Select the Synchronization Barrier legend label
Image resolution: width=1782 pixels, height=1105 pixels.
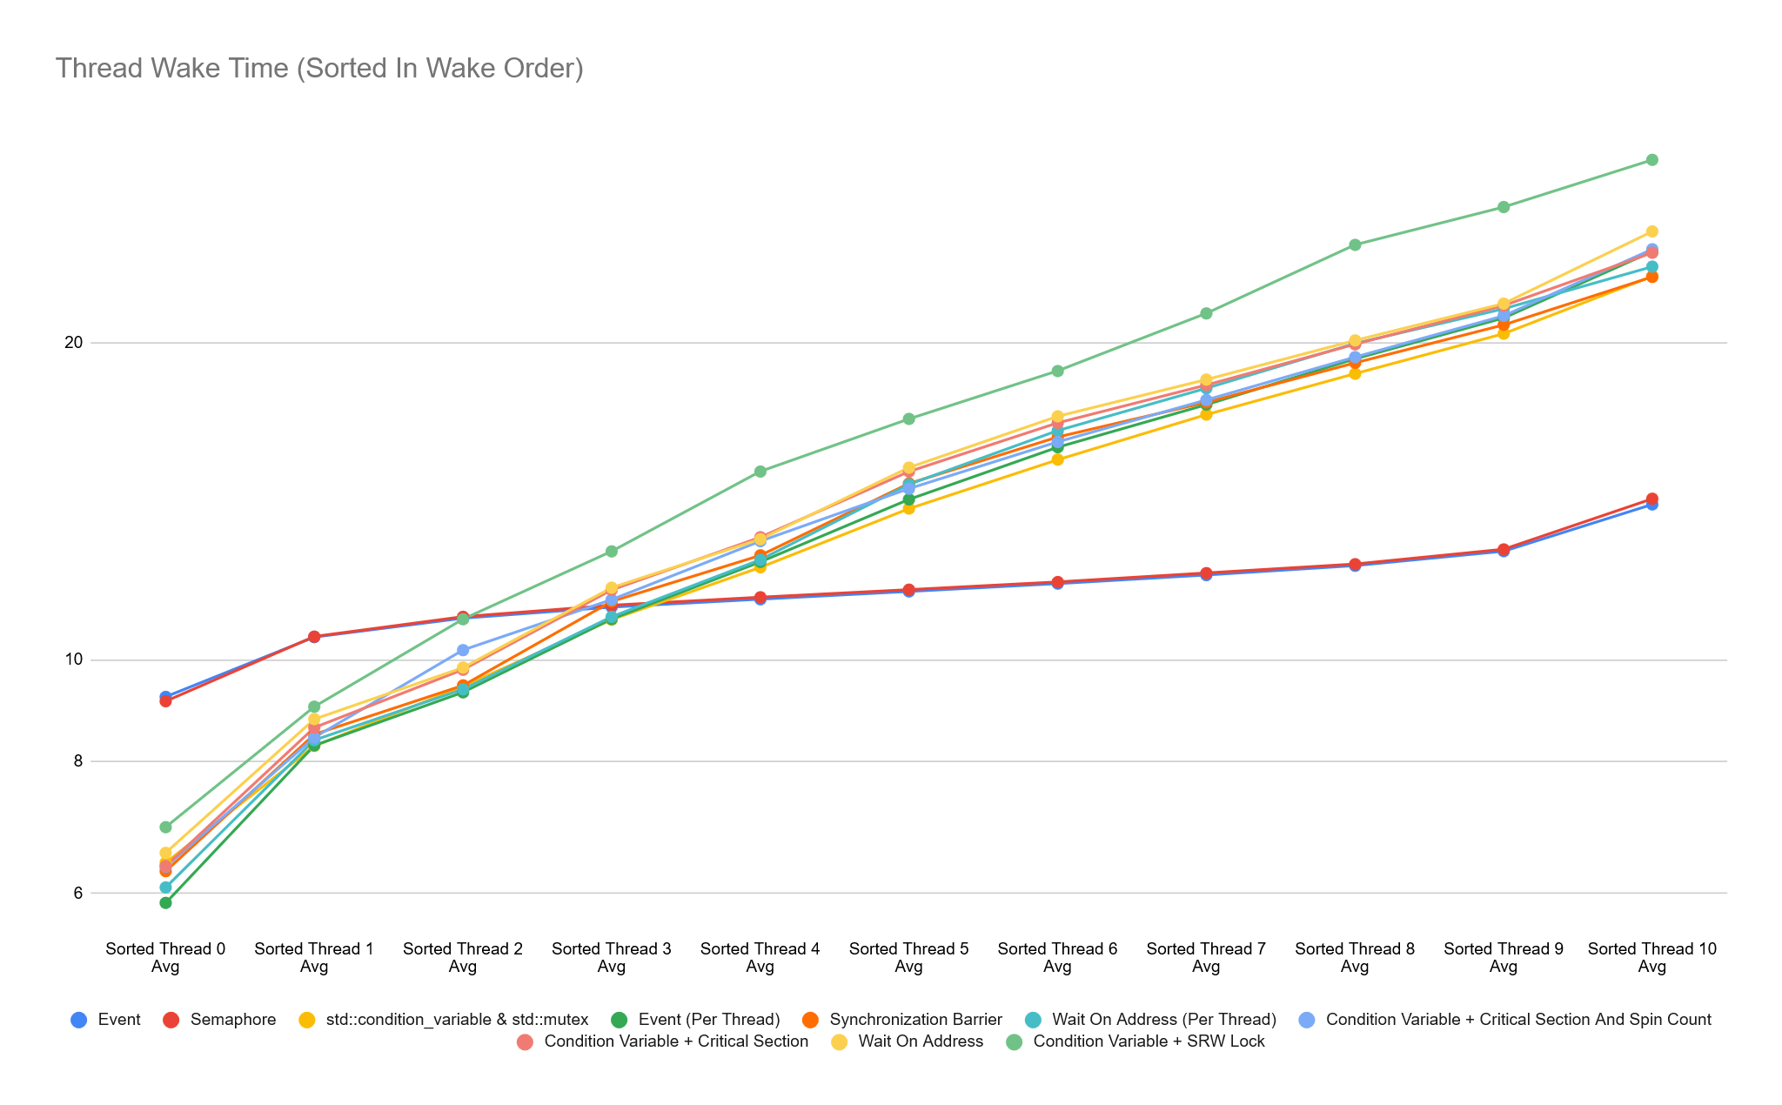pyautogui.click(x=915, y=1020)
